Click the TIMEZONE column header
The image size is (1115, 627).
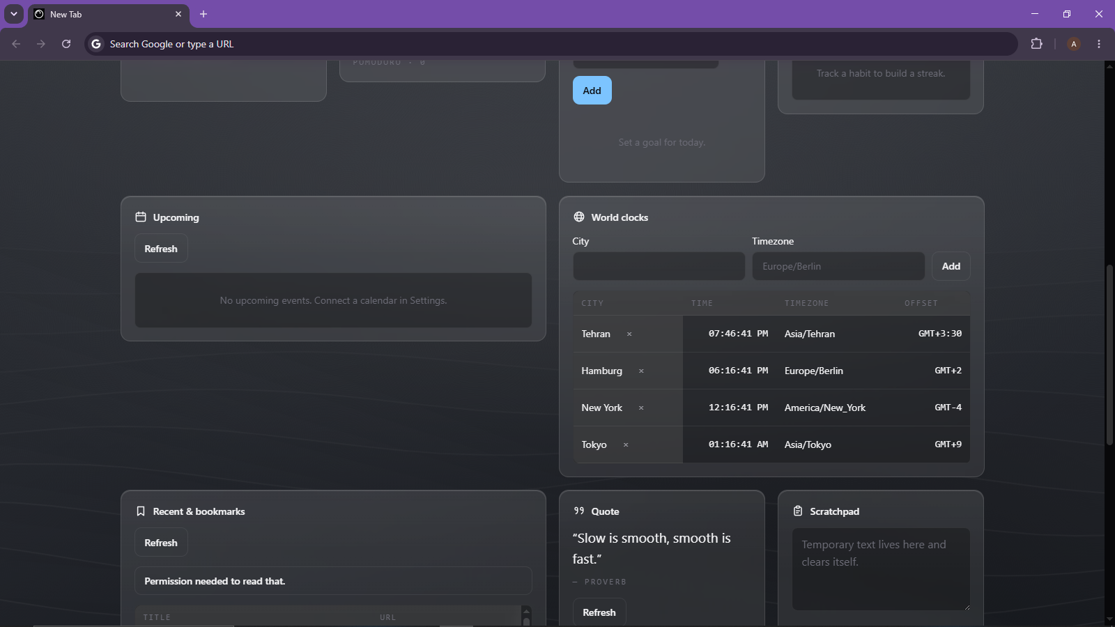click(x=806, y=303)
